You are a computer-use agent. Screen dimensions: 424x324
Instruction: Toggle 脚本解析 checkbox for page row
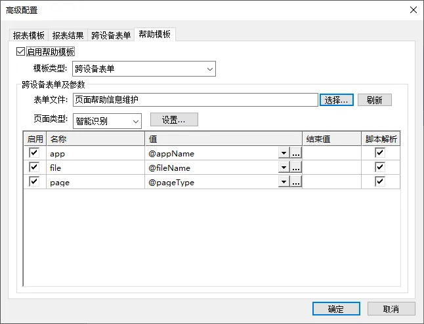(x=380, y=181)
